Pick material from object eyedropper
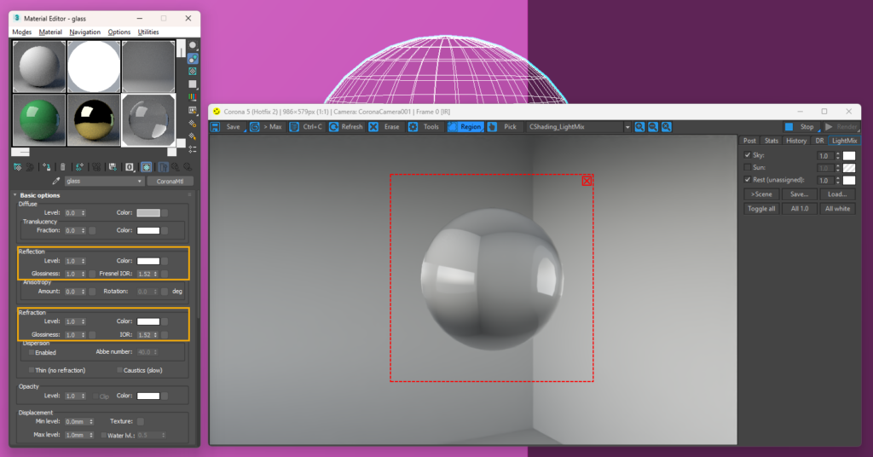873x457 pixels. coord(55,181)
